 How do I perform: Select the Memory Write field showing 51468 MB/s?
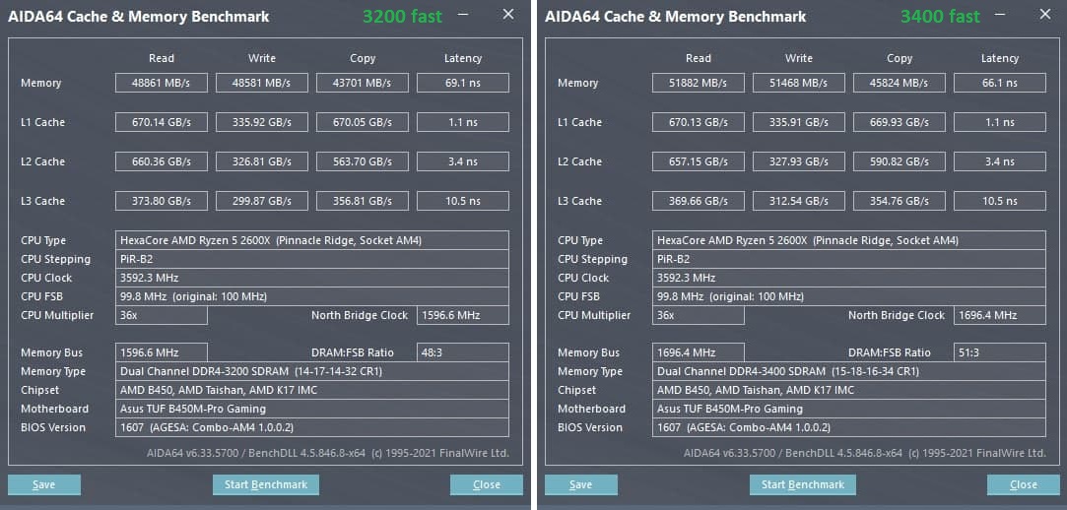tap(799, 83)
